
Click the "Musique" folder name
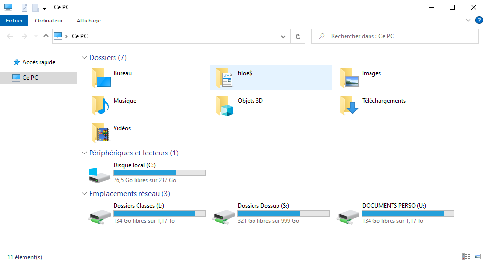[x=125, y=100]
